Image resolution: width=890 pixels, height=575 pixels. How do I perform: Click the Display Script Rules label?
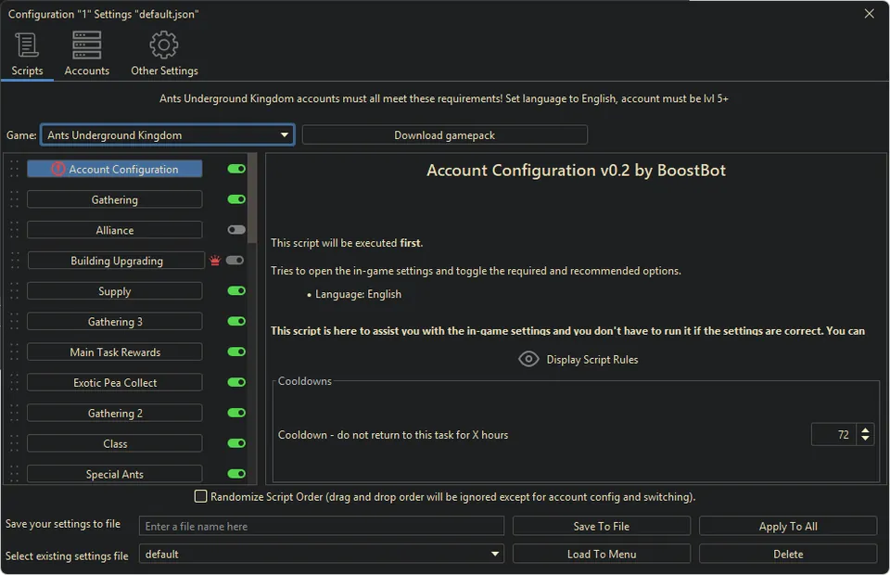tap(592, 359)
